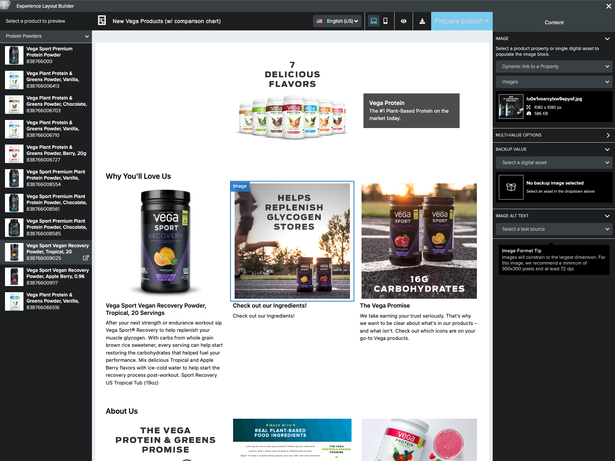Click the Vega Protein & Greens Promise graphic
The image size is (615, 461).
(165, 441)
